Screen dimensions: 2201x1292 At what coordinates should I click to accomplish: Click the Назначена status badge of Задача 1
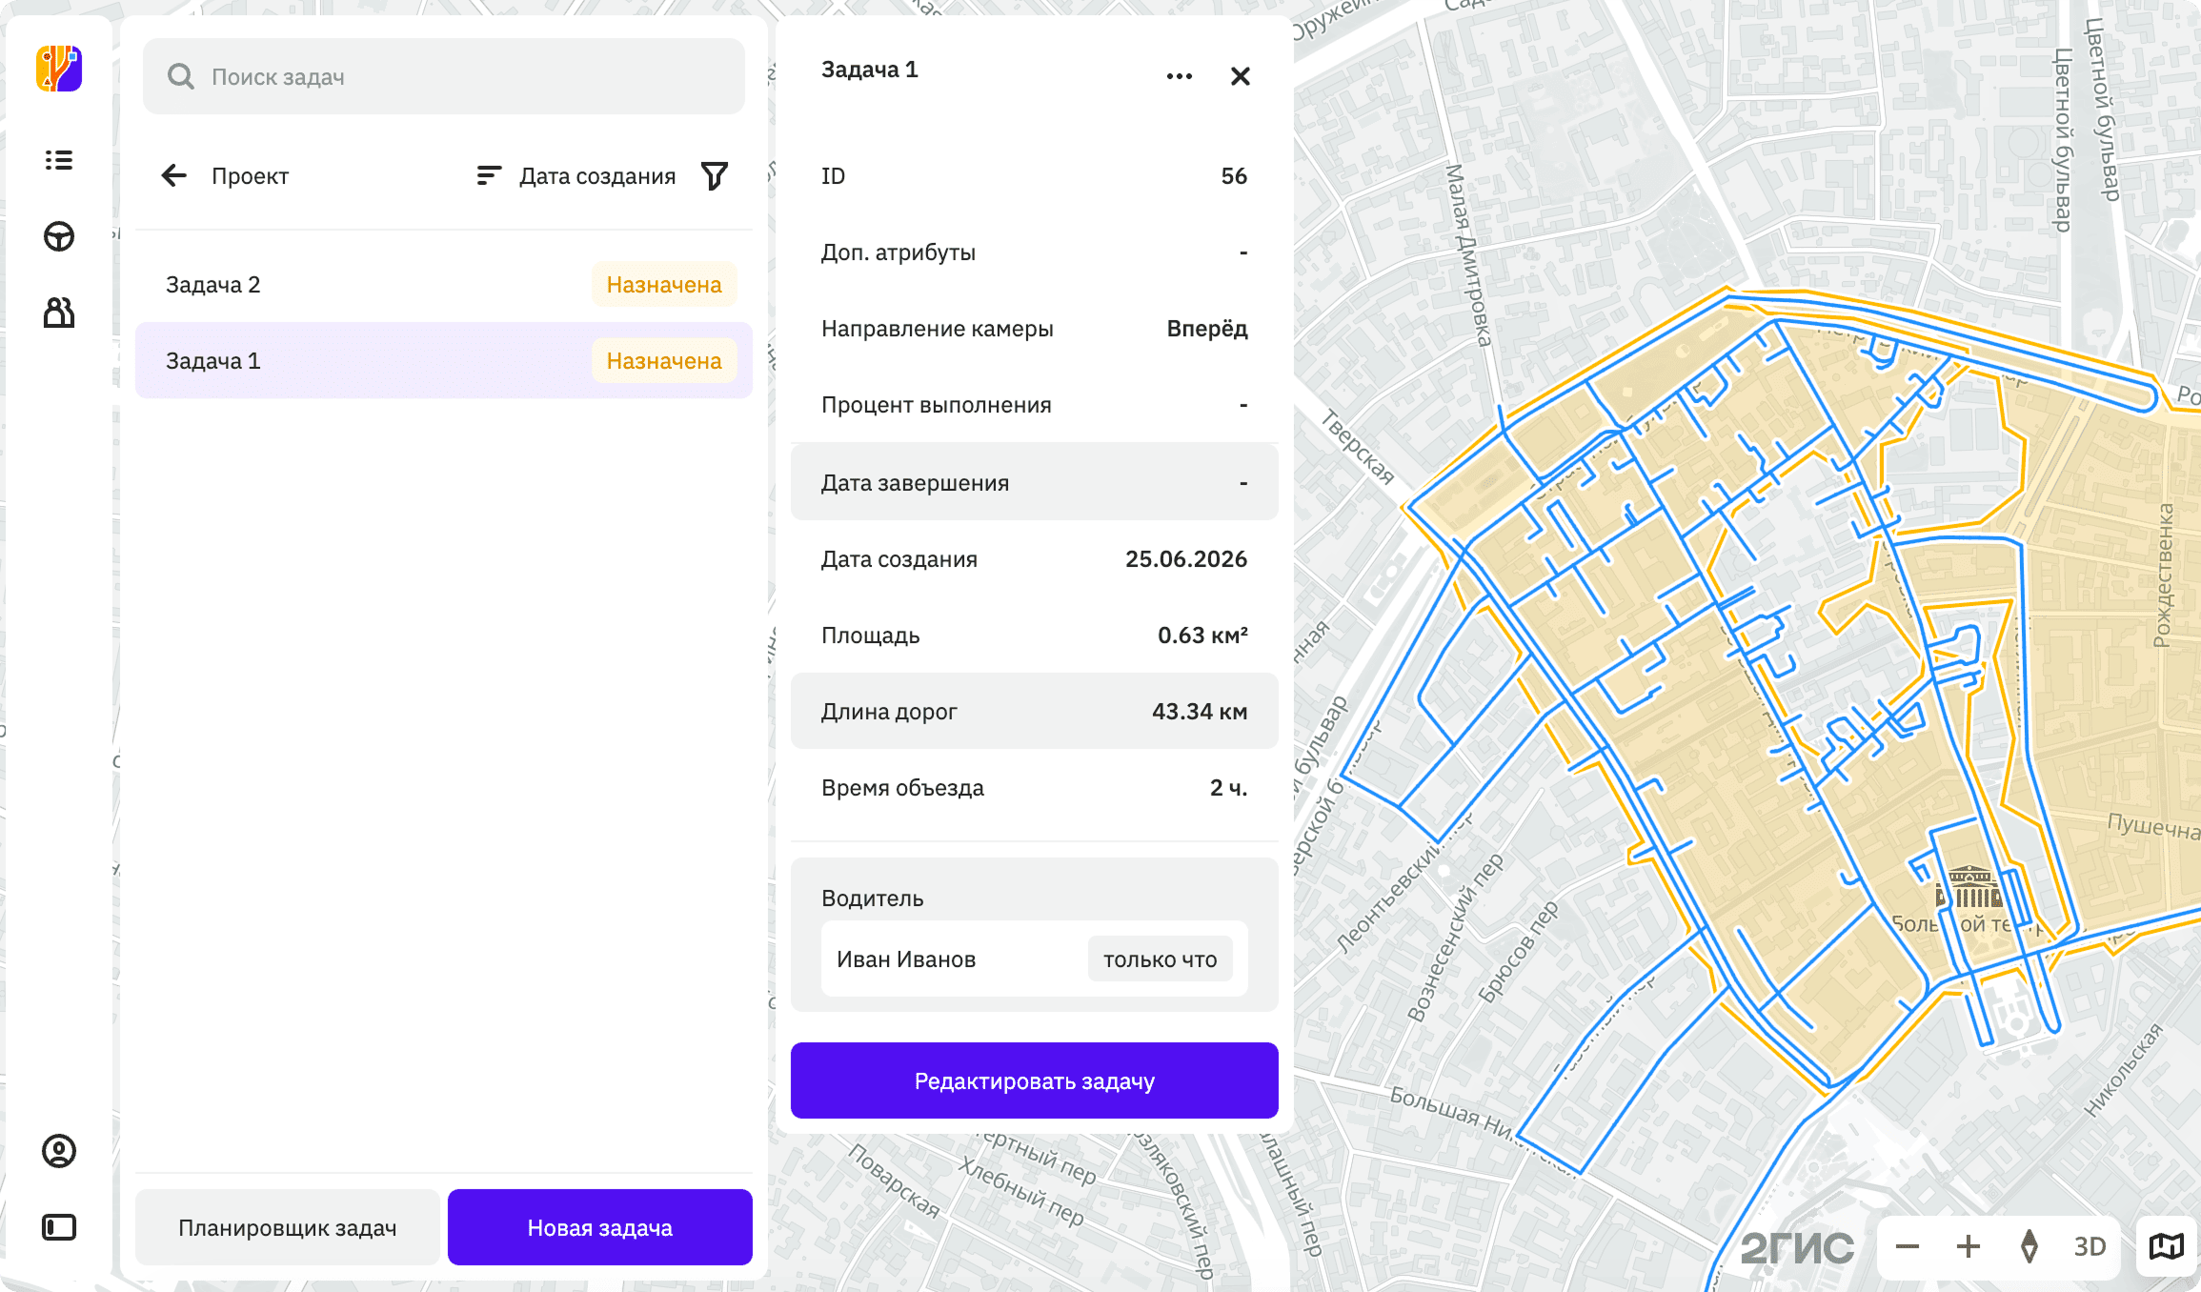pyautogui.click(x=664, y=360)
